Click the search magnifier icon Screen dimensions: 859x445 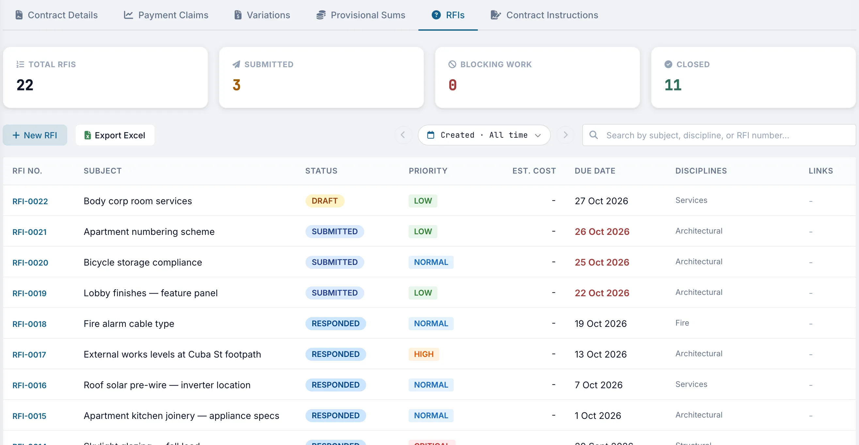[x=594, y=135]
